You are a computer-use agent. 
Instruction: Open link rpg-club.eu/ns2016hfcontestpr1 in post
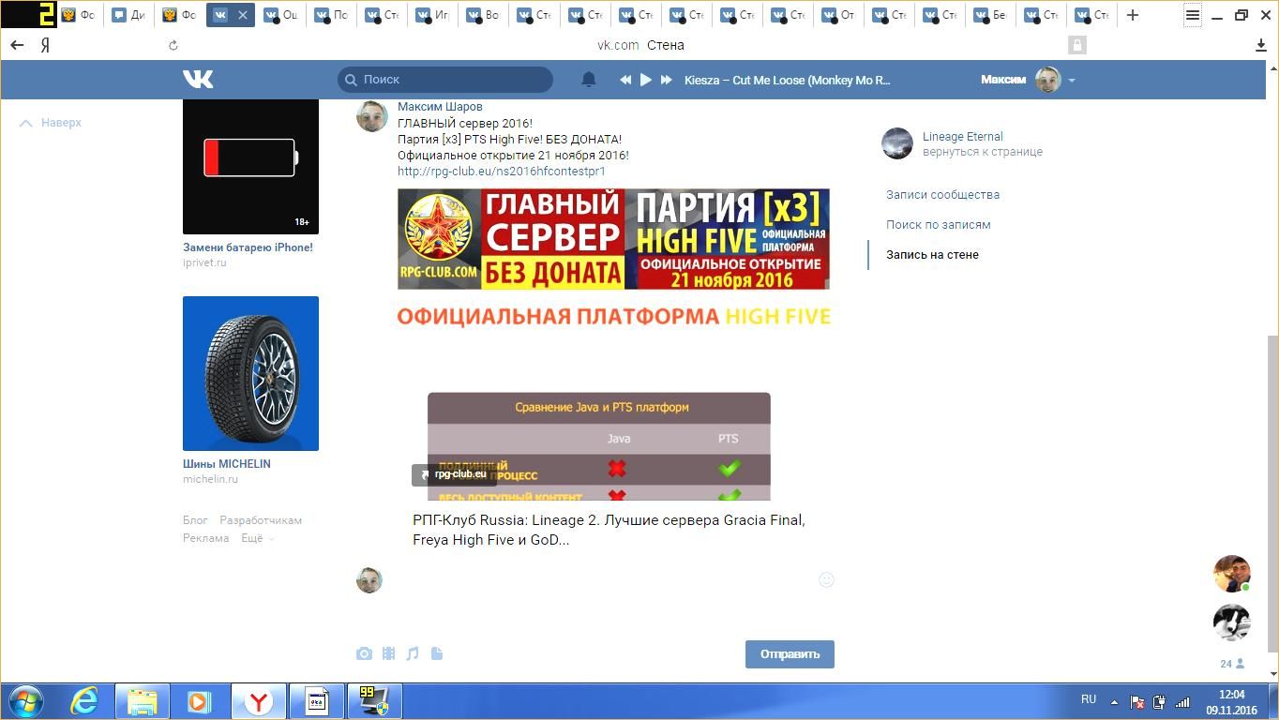tap(502, 172)
